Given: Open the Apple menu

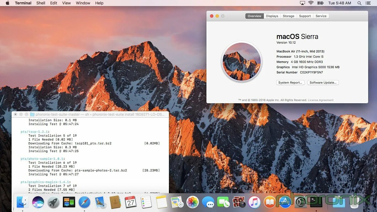Looking at the screenshot, I should [x=7, y=3].
